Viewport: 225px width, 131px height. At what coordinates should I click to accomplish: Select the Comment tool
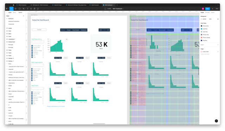(38, 9)
